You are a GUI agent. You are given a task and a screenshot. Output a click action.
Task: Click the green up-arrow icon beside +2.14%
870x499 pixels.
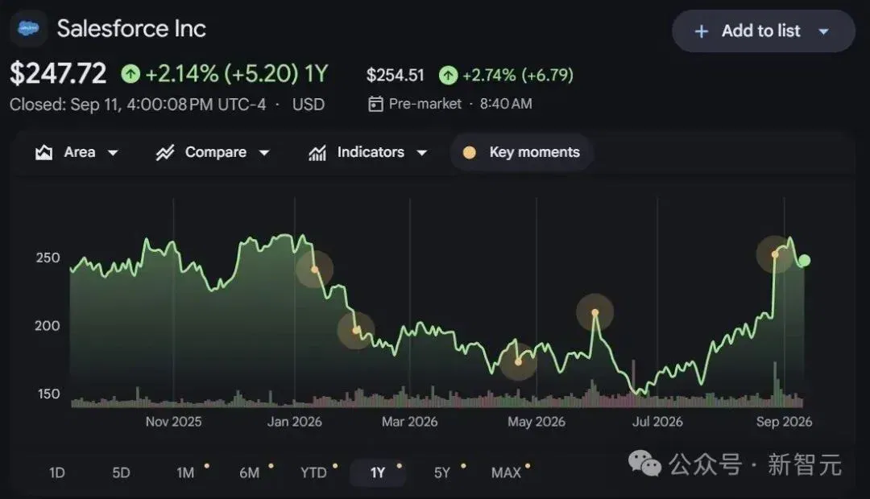pyautogui.click(x=130, y=73)
